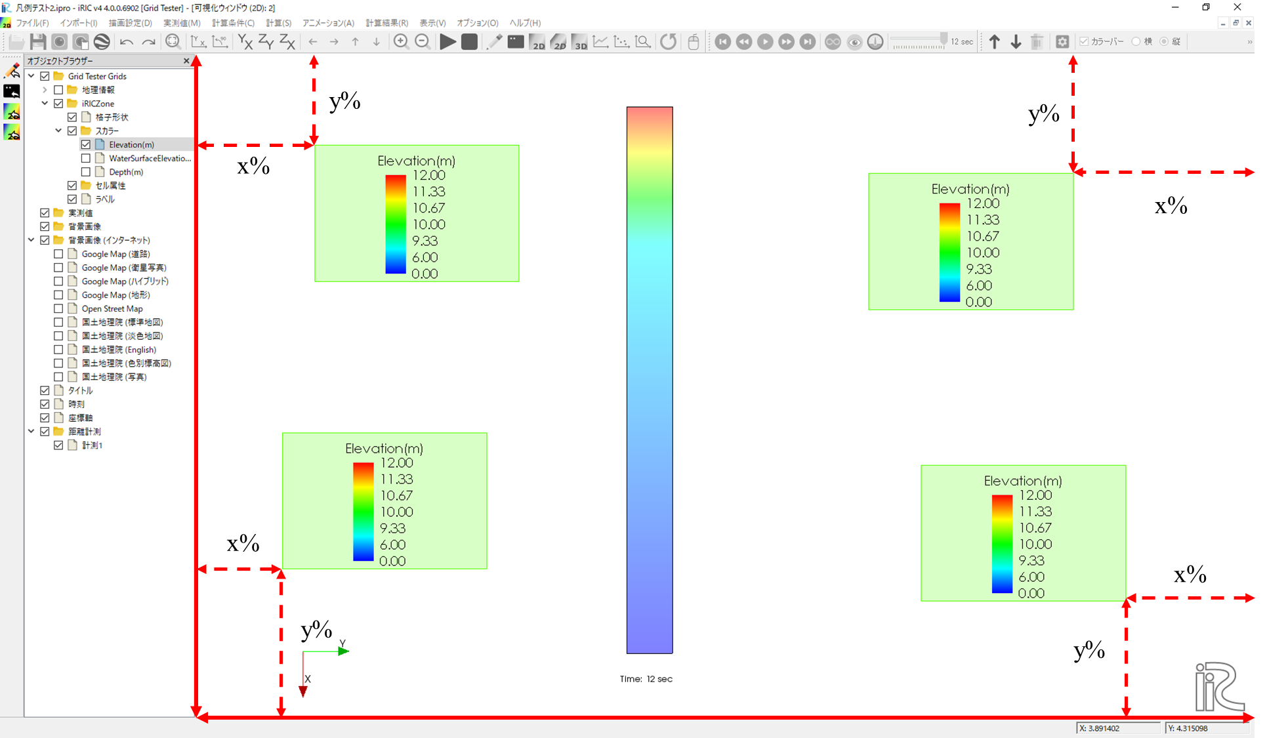Screen dimensions: 1267x738
Task: Expand the 地理情報 folder node
Action: click(x=45, y=90)
